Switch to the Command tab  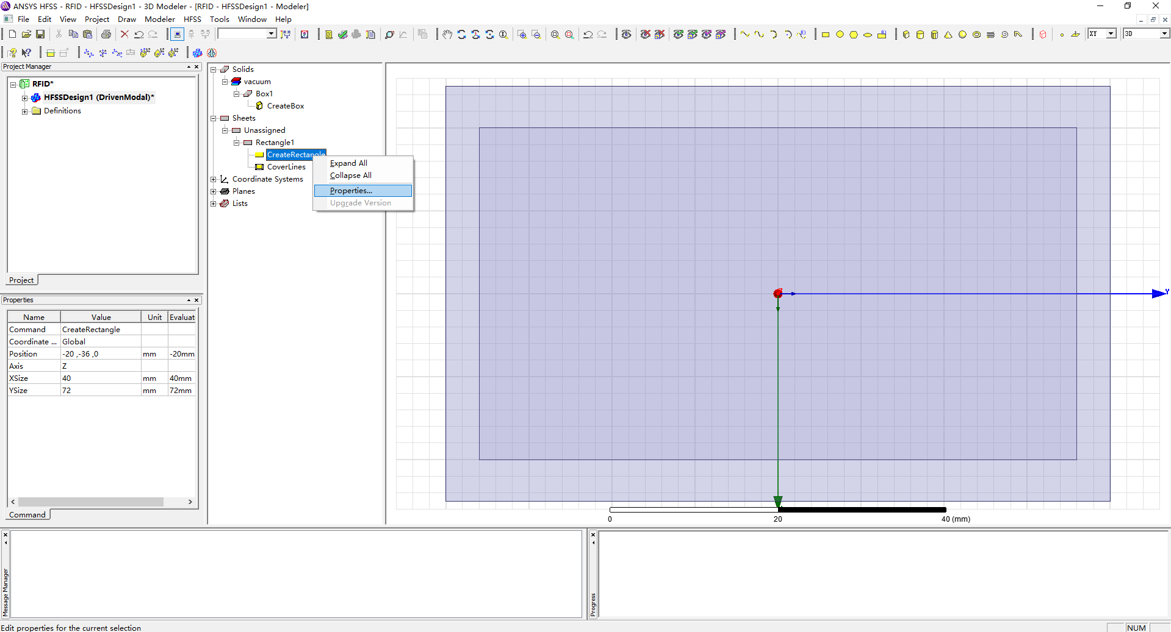[27, 515]
